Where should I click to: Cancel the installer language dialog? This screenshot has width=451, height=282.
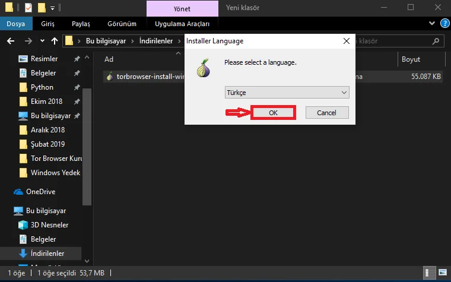pos(326,113)
